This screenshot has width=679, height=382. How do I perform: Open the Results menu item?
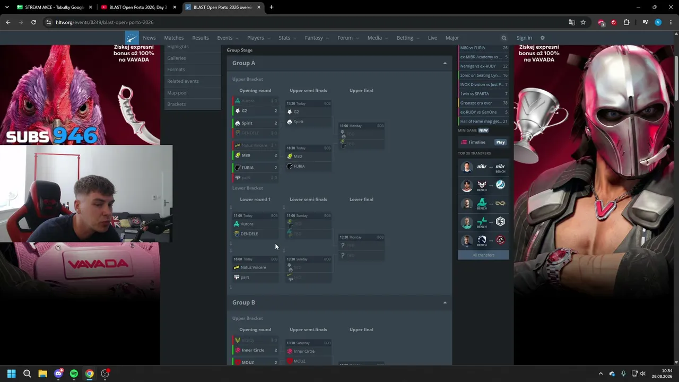coord(201,38)
